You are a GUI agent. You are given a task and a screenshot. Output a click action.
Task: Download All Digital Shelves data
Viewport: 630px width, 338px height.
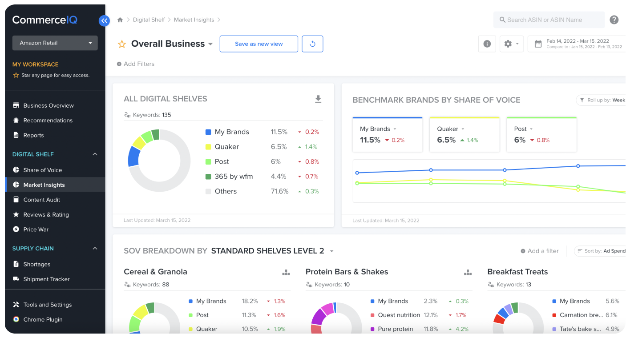click(x=318, y=99)
